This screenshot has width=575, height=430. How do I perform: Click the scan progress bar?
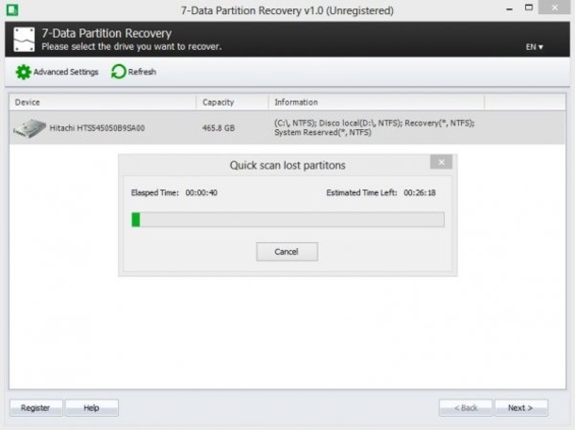(x=287, y=220)
